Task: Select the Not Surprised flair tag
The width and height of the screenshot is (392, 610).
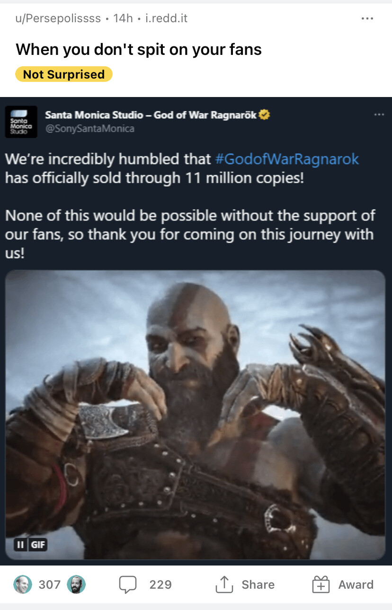Action: click(64, 74)
